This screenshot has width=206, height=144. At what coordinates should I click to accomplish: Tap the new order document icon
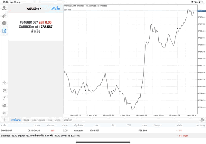[5, 31]
